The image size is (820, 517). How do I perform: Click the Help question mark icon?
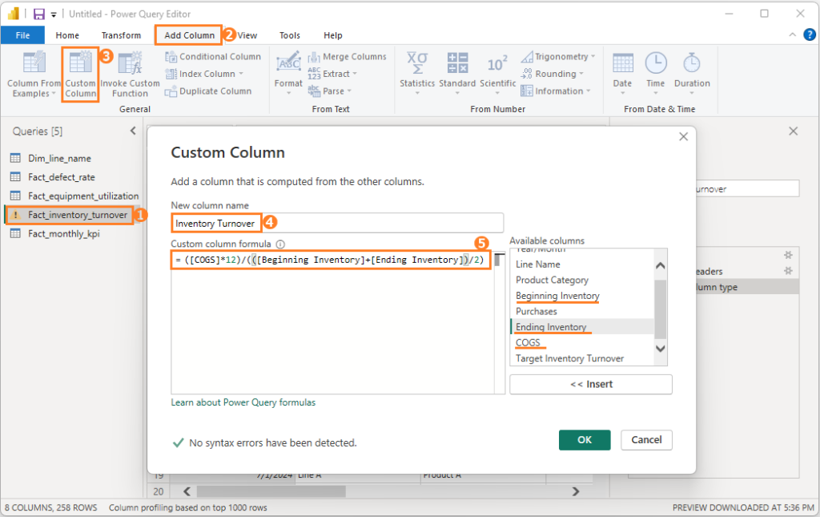809,34
